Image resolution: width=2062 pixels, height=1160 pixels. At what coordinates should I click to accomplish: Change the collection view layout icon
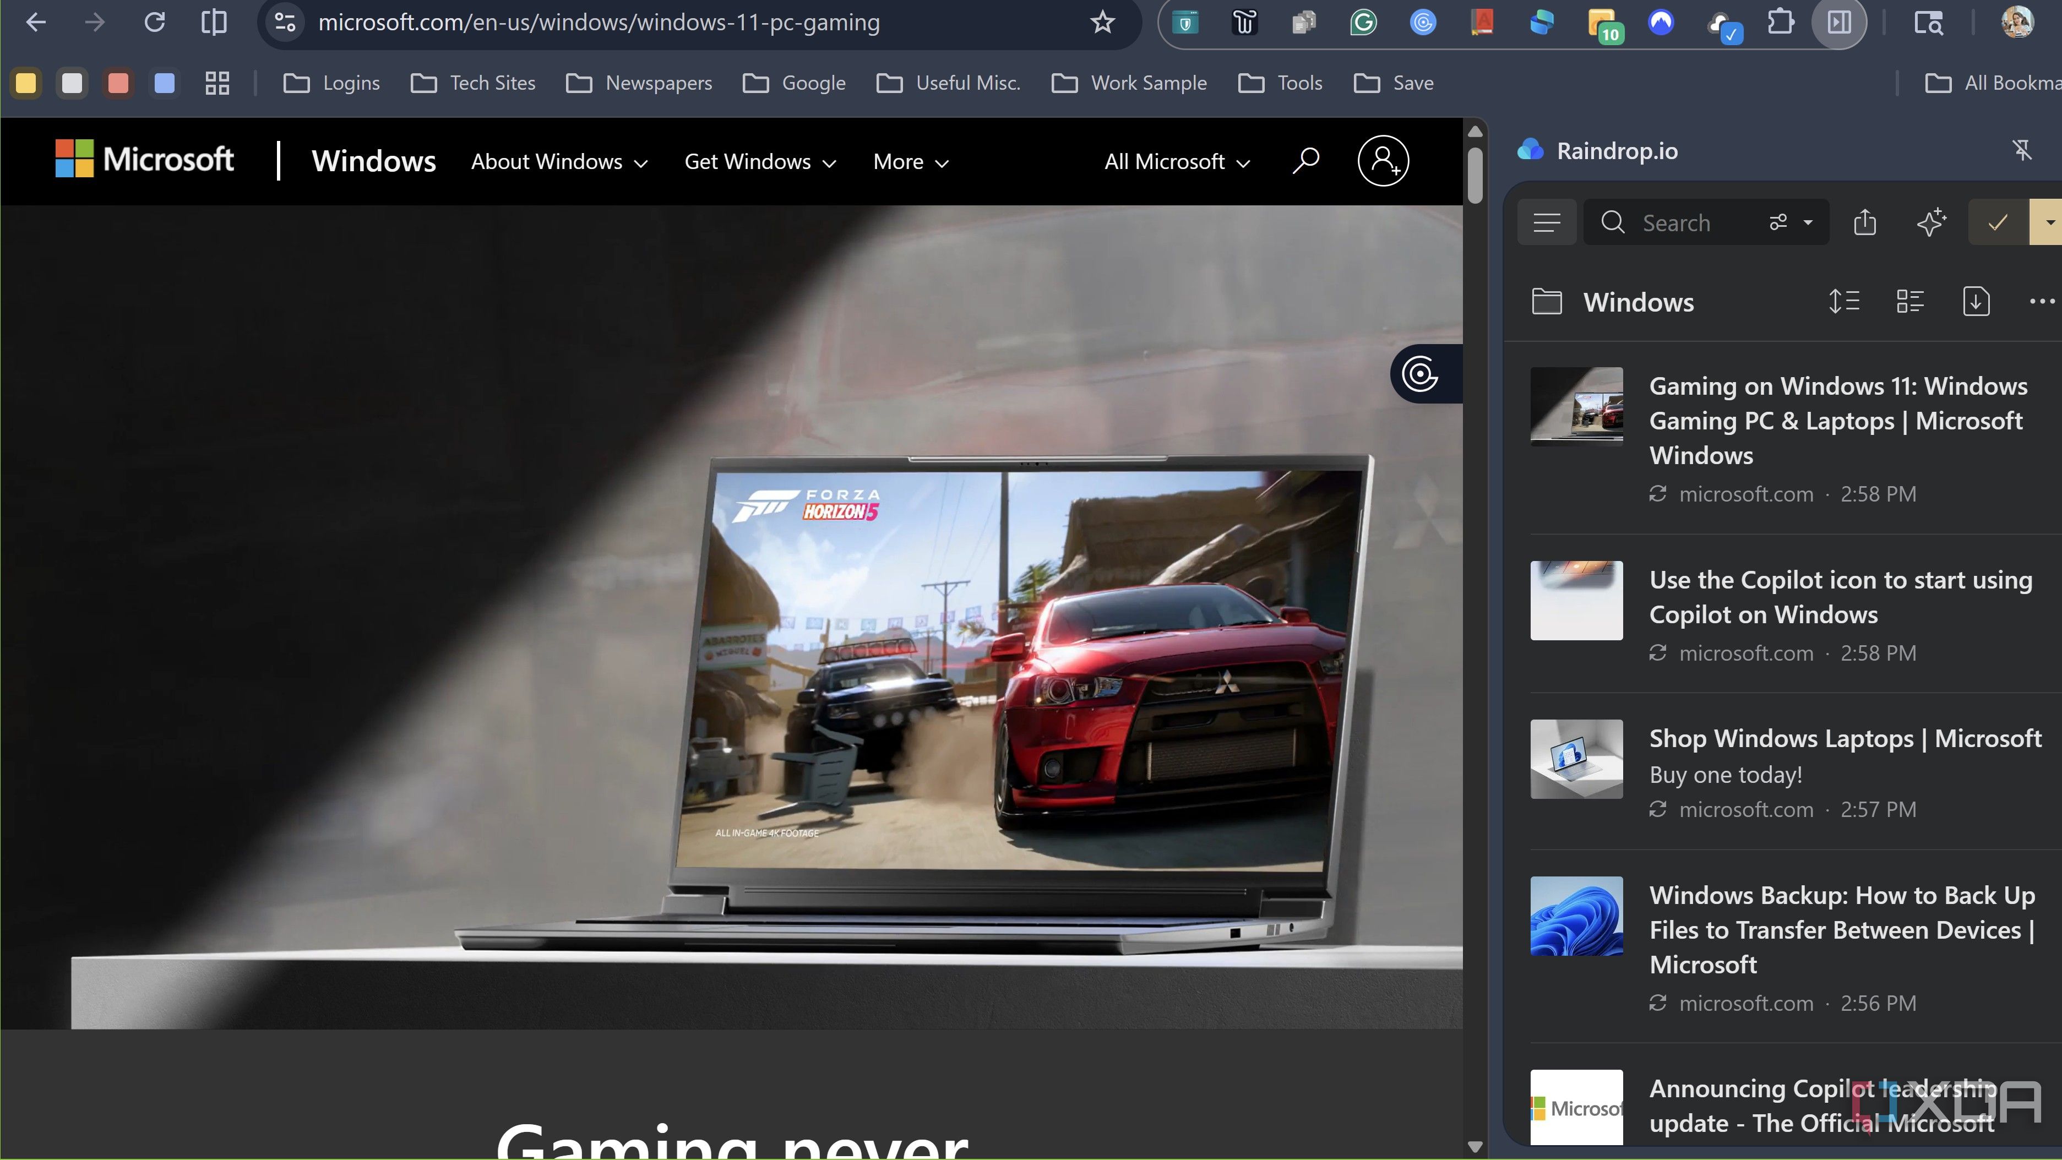pos(1910,302)
